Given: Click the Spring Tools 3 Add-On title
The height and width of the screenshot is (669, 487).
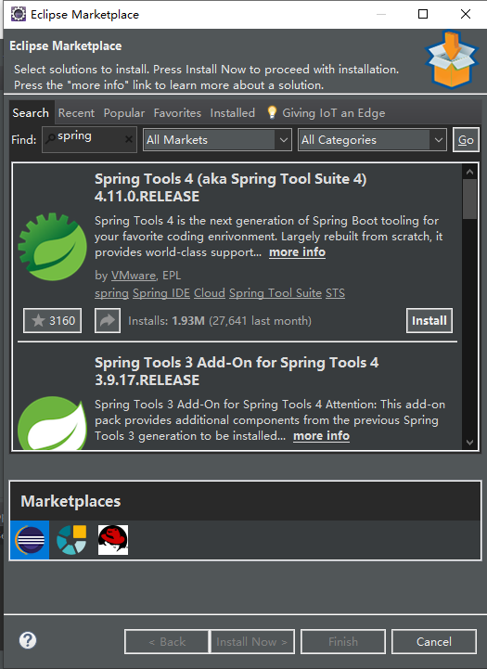Looking at the screenshot, I should coord(237,371).
